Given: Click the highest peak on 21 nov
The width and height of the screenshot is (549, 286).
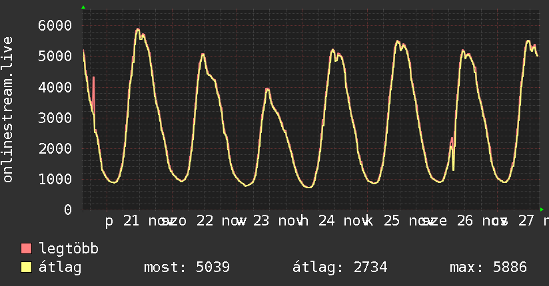Looking at the screenshot, I should tap(138, 29).
